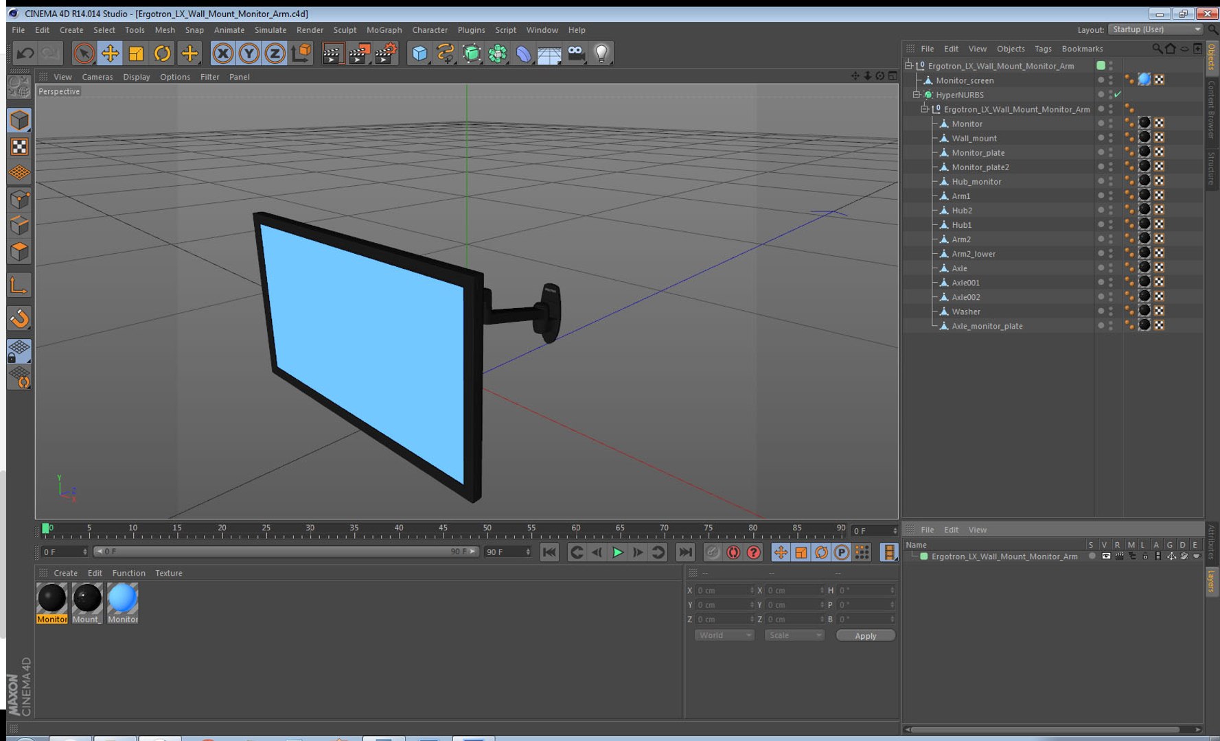Click the Render View clapperboard icon
The image size is (1220, 741).
click(333, 53)
